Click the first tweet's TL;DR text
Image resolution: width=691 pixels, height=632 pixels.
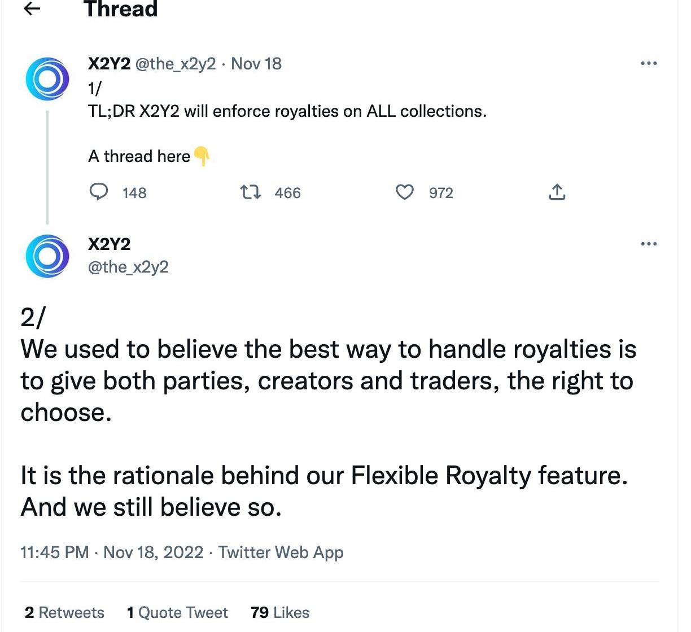click(287, 111)
